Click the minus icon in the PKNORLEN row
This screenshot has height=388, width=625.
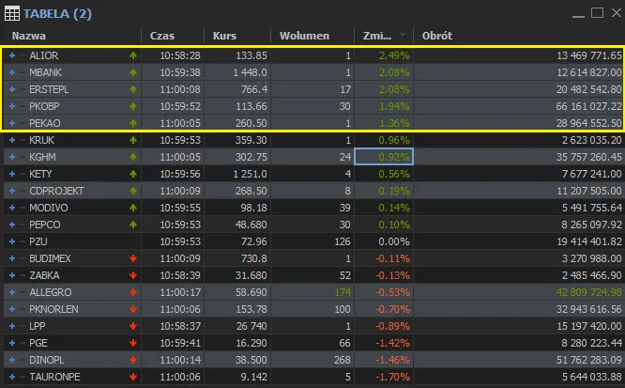(x=23, y=309)
